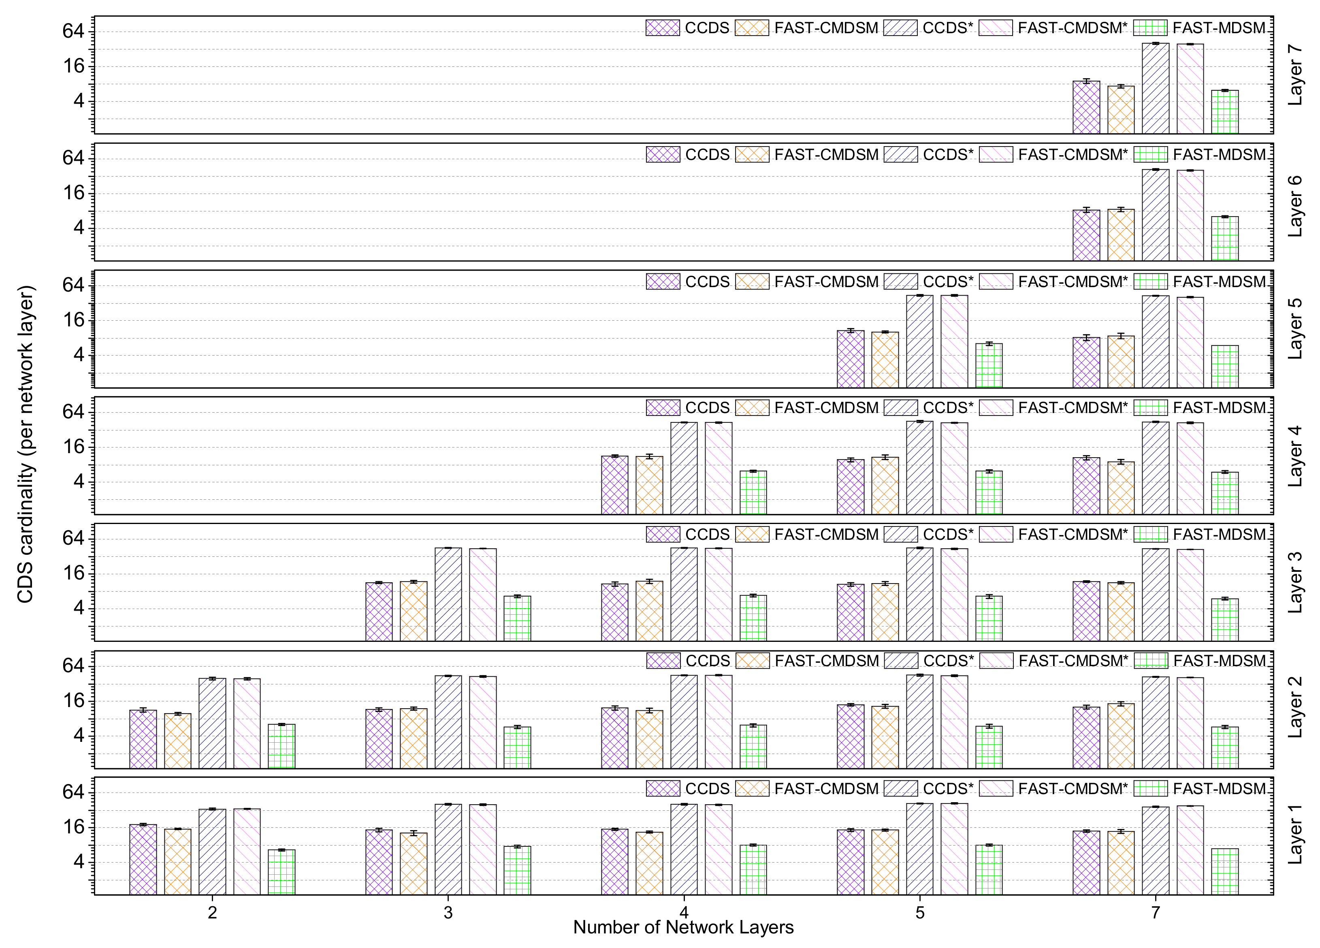Viewport: 1320px width, 948px height.
Task: Click the x-axis tick label '7'
Action: coord(1156,912)
